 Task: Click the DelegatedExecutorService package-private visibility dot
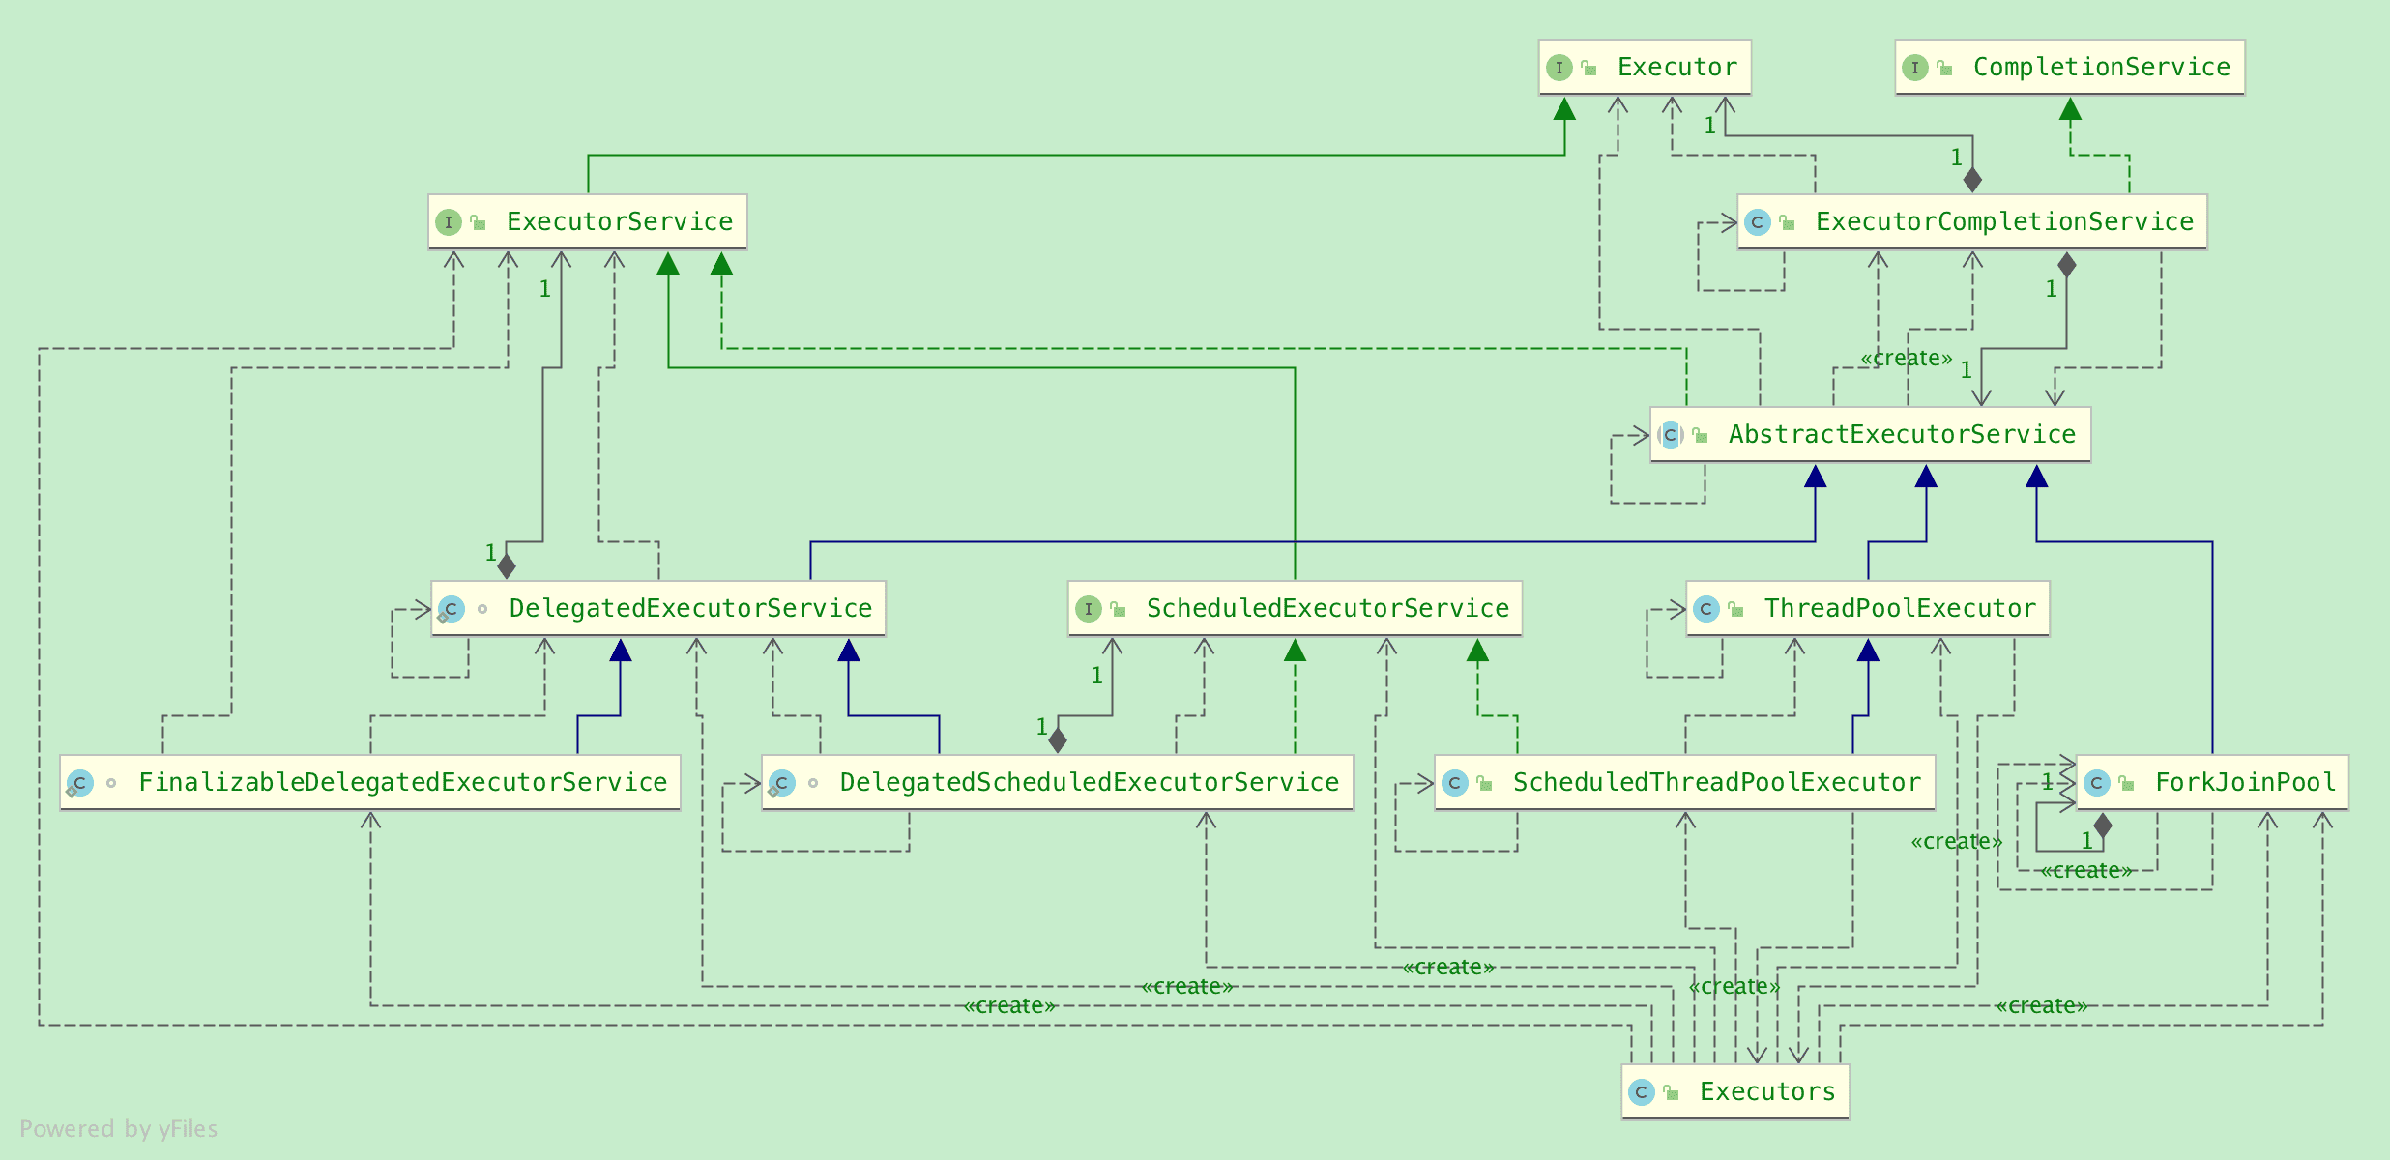(482, 609)
